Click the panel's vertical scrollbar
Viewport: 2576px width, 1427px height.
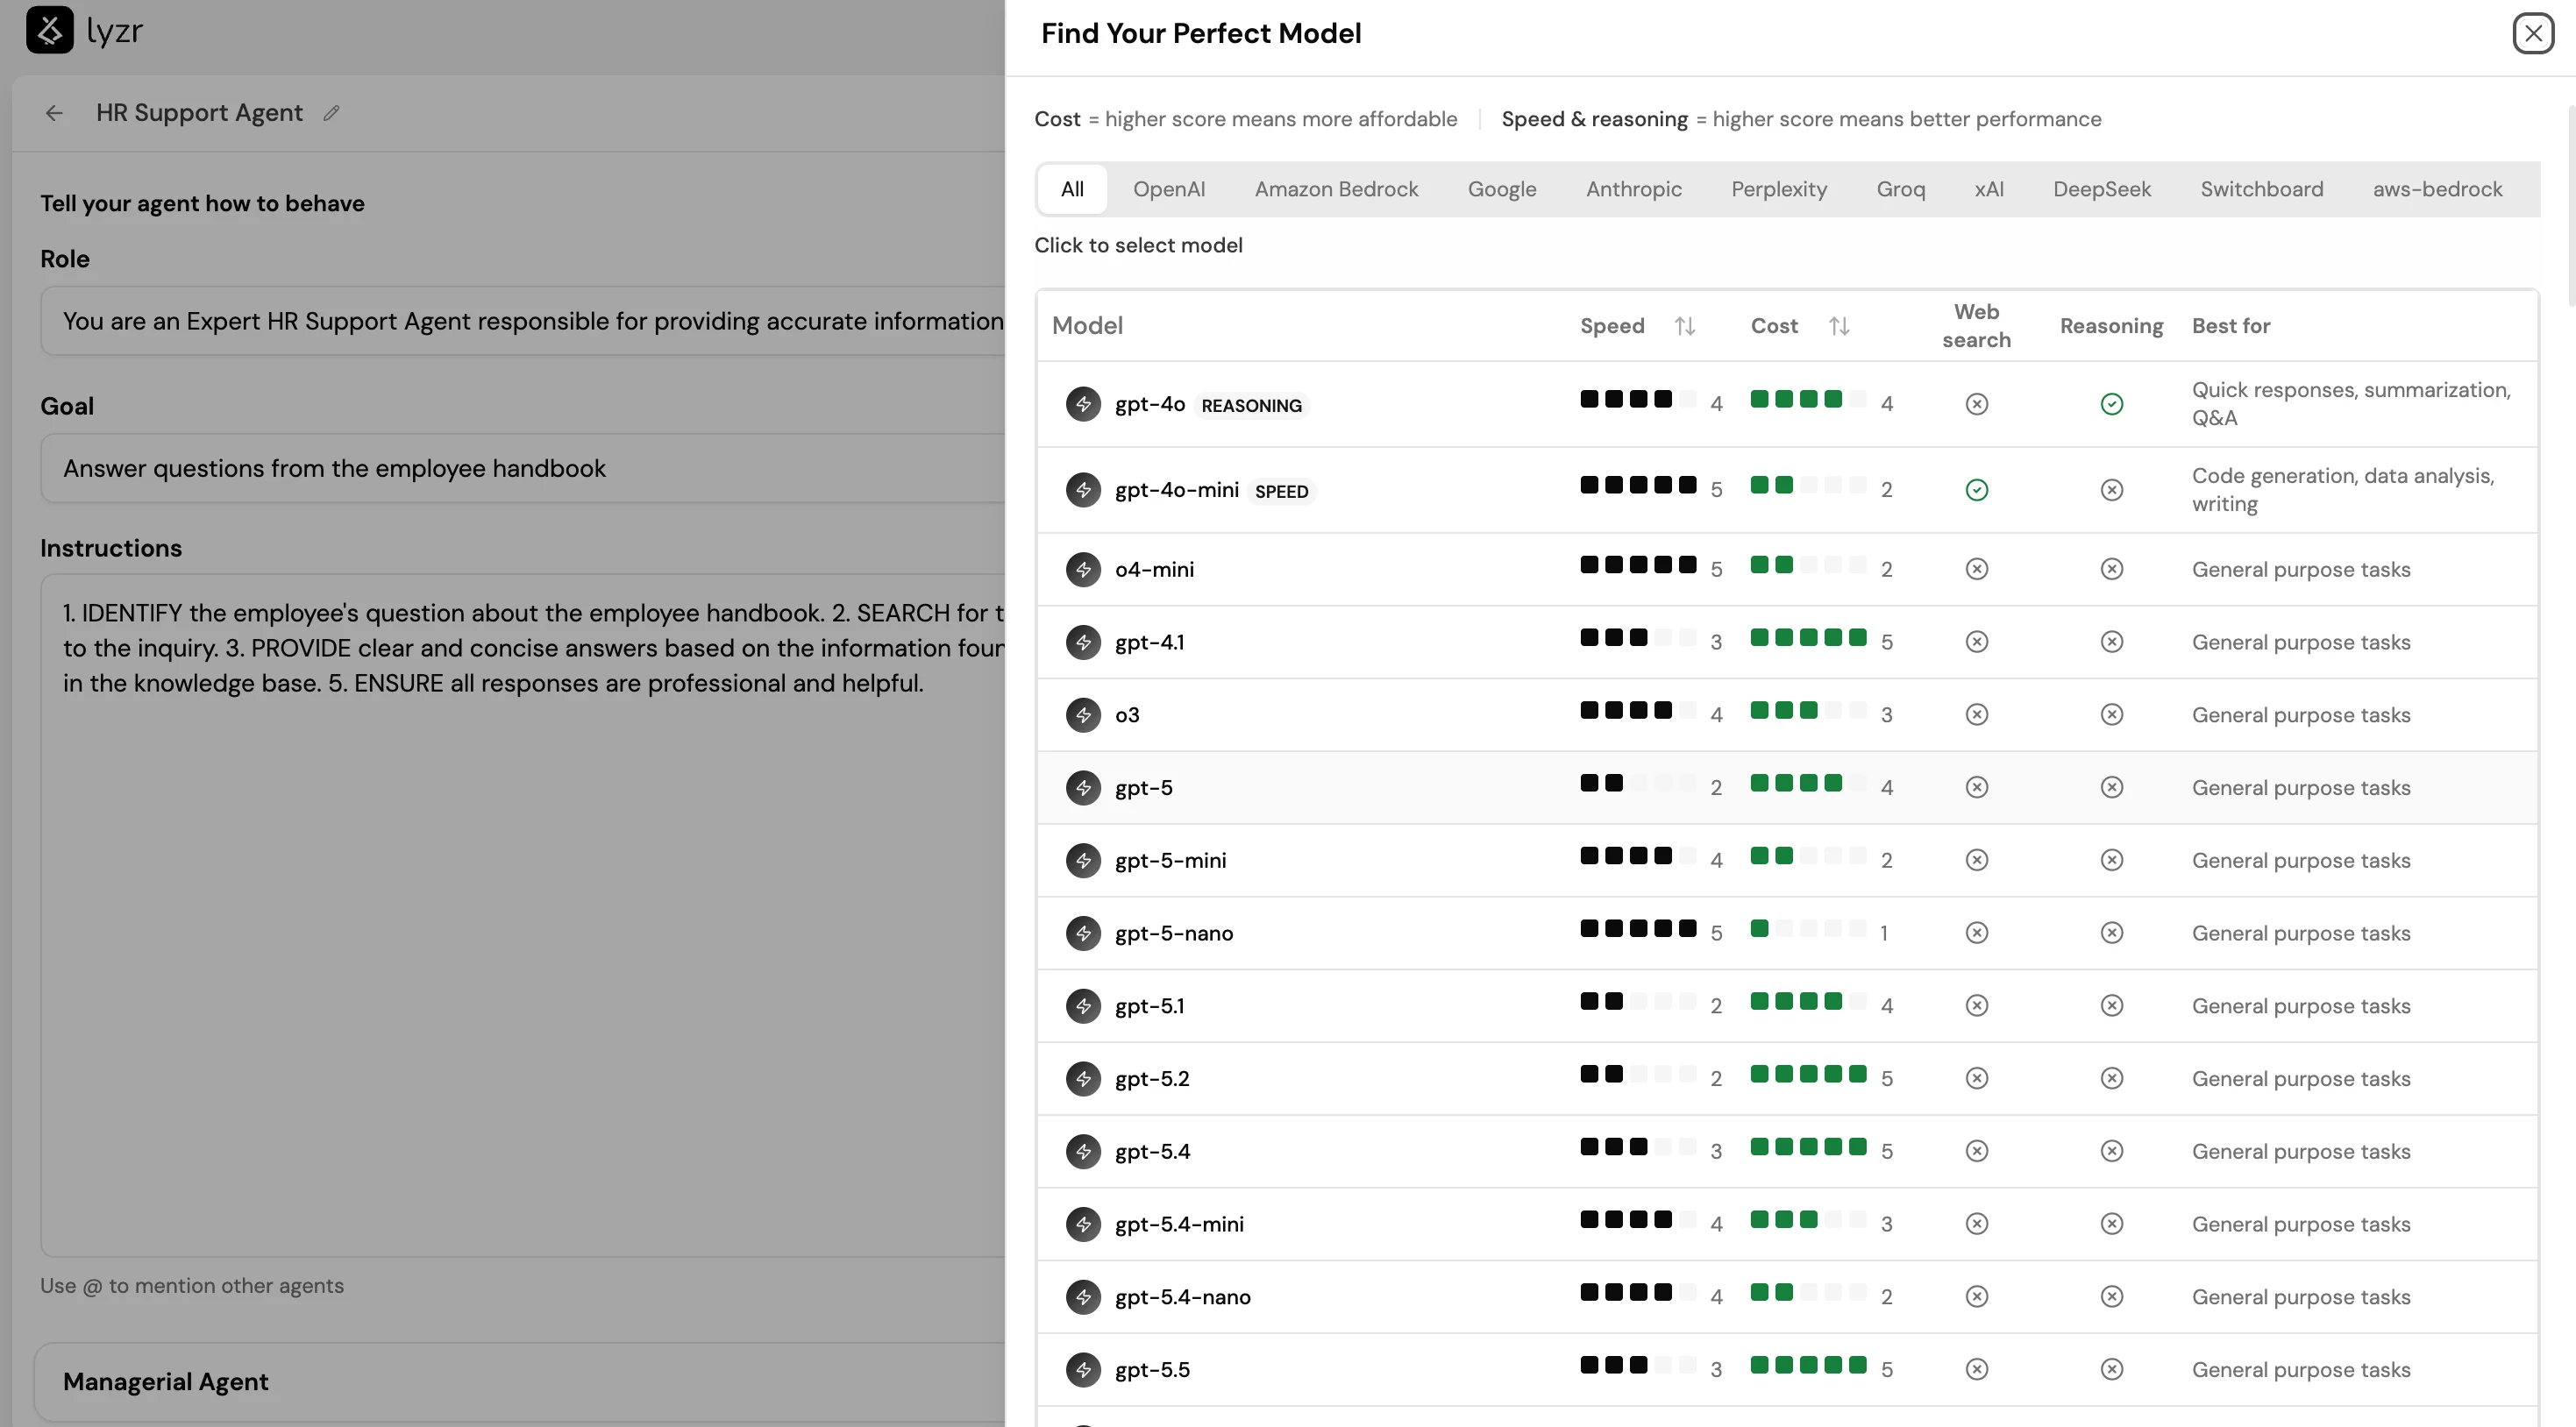[x=2570, y=205]
